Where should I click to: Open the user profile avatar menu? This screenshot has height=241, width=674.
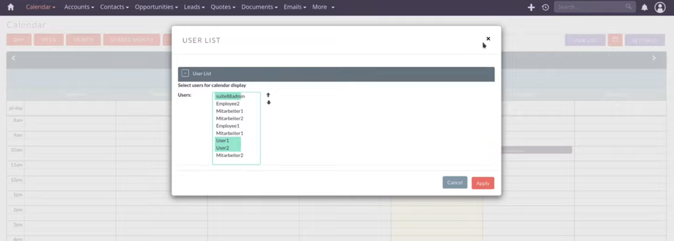coord(660,7)
